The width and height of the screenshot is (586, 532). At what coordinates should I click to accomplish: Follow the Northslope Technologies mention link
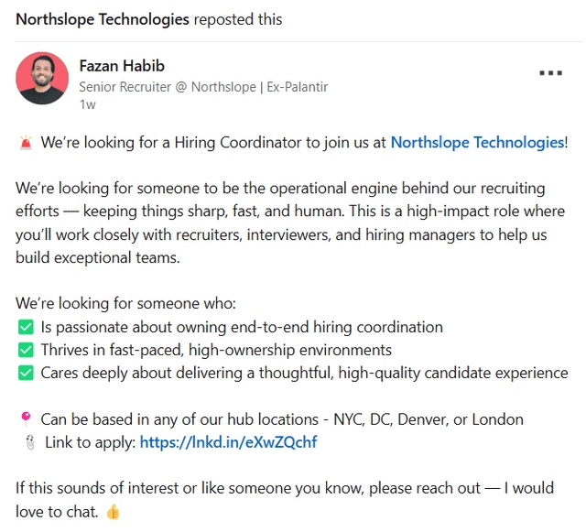(x=477, y=143)
